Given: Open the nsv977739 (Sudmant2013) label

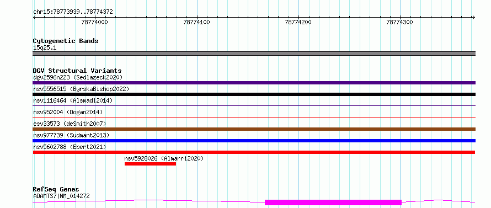Looking at the screenshot, I should 71,135.
